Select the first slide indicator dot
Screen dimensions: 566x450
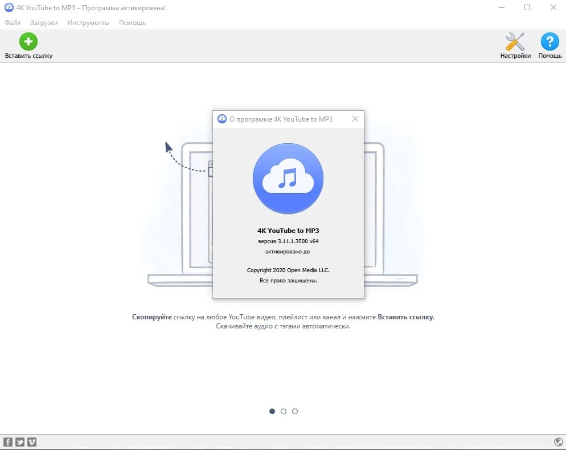point(272,411)
